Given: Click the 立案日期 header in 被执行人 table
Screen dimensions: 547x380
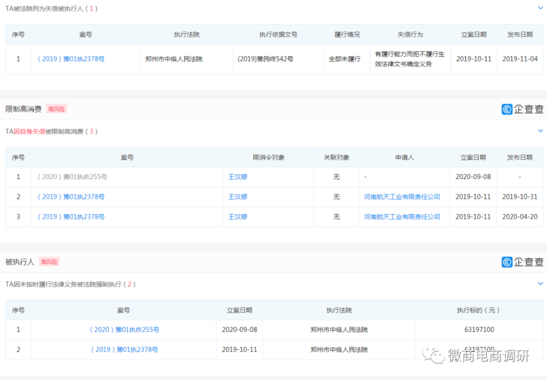Looking at the screenshot, I should 239,310.
